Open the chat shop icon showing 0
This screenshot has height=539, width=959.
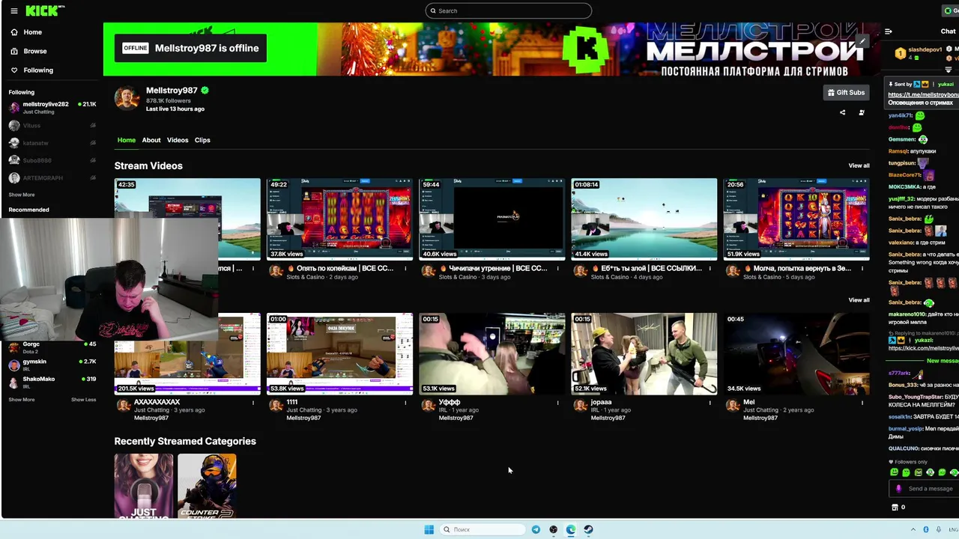click(x=898, y=508)
